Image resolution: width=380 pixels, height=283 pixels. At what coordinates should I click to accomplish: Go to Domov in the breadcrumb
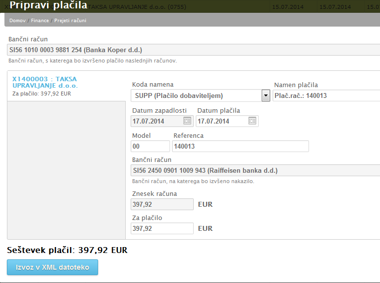click(x=18, y=20)
